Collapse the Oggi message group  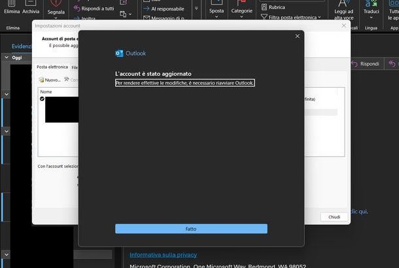click(7, 58)
